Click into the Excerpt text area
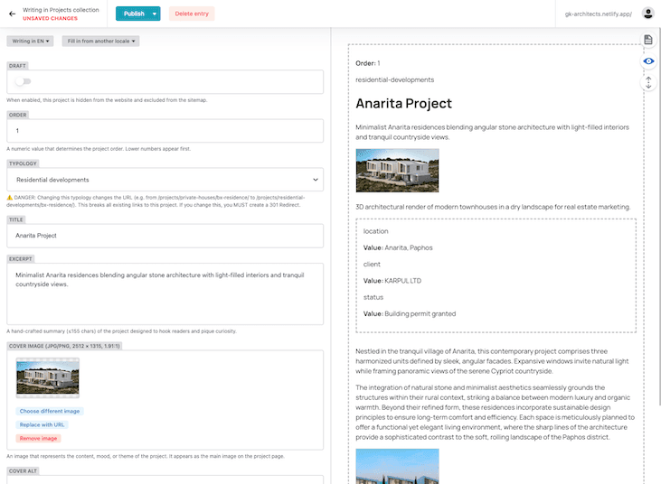Viewport: 661px width, 484px height. [x=165, y=293]
